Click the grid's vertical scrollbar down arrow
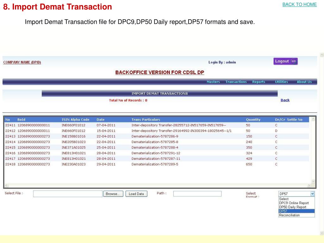Image resolution: width=324 pixels, height=243 pixels. (x=313, y=181)
